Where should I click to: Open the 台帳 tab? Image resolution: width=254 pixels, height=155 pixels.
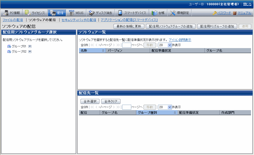click(158, 13)
